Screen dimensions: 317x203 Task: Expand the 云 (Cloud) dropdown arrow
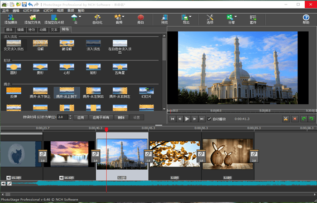point(81,17)
